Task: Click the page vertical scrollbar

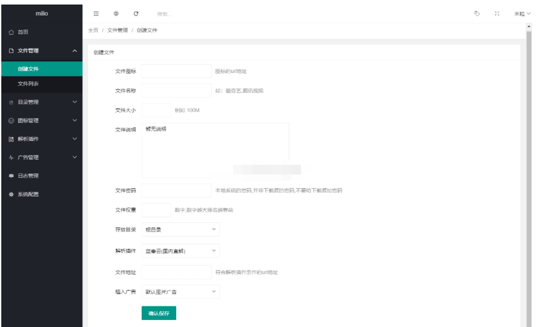Action: [x=529, y=178]
